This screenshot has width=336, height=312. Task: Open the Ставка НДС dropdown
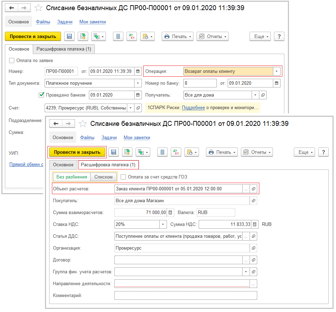tap(163, 224)
